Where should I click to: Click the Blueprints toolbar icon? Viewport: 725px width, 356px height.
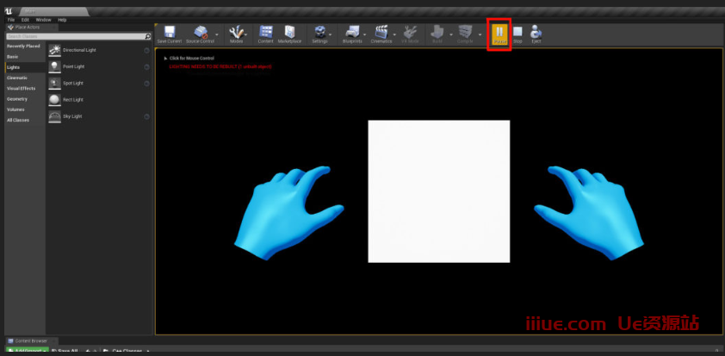click(x=351, y=33)
